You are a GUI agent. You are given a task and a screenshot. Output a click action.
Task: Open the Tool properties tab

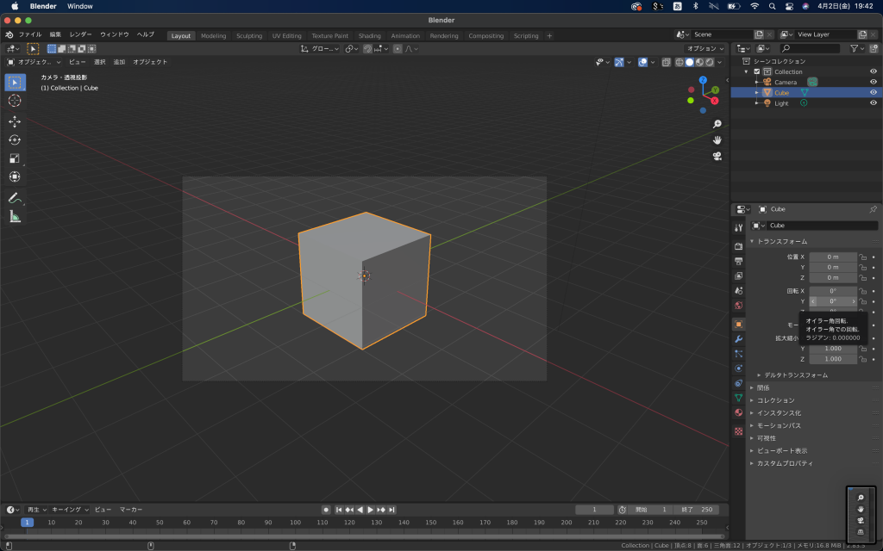click(x=738, y=227)
